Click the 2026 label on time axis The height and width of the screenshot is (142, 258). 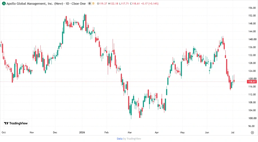[82, 132]
